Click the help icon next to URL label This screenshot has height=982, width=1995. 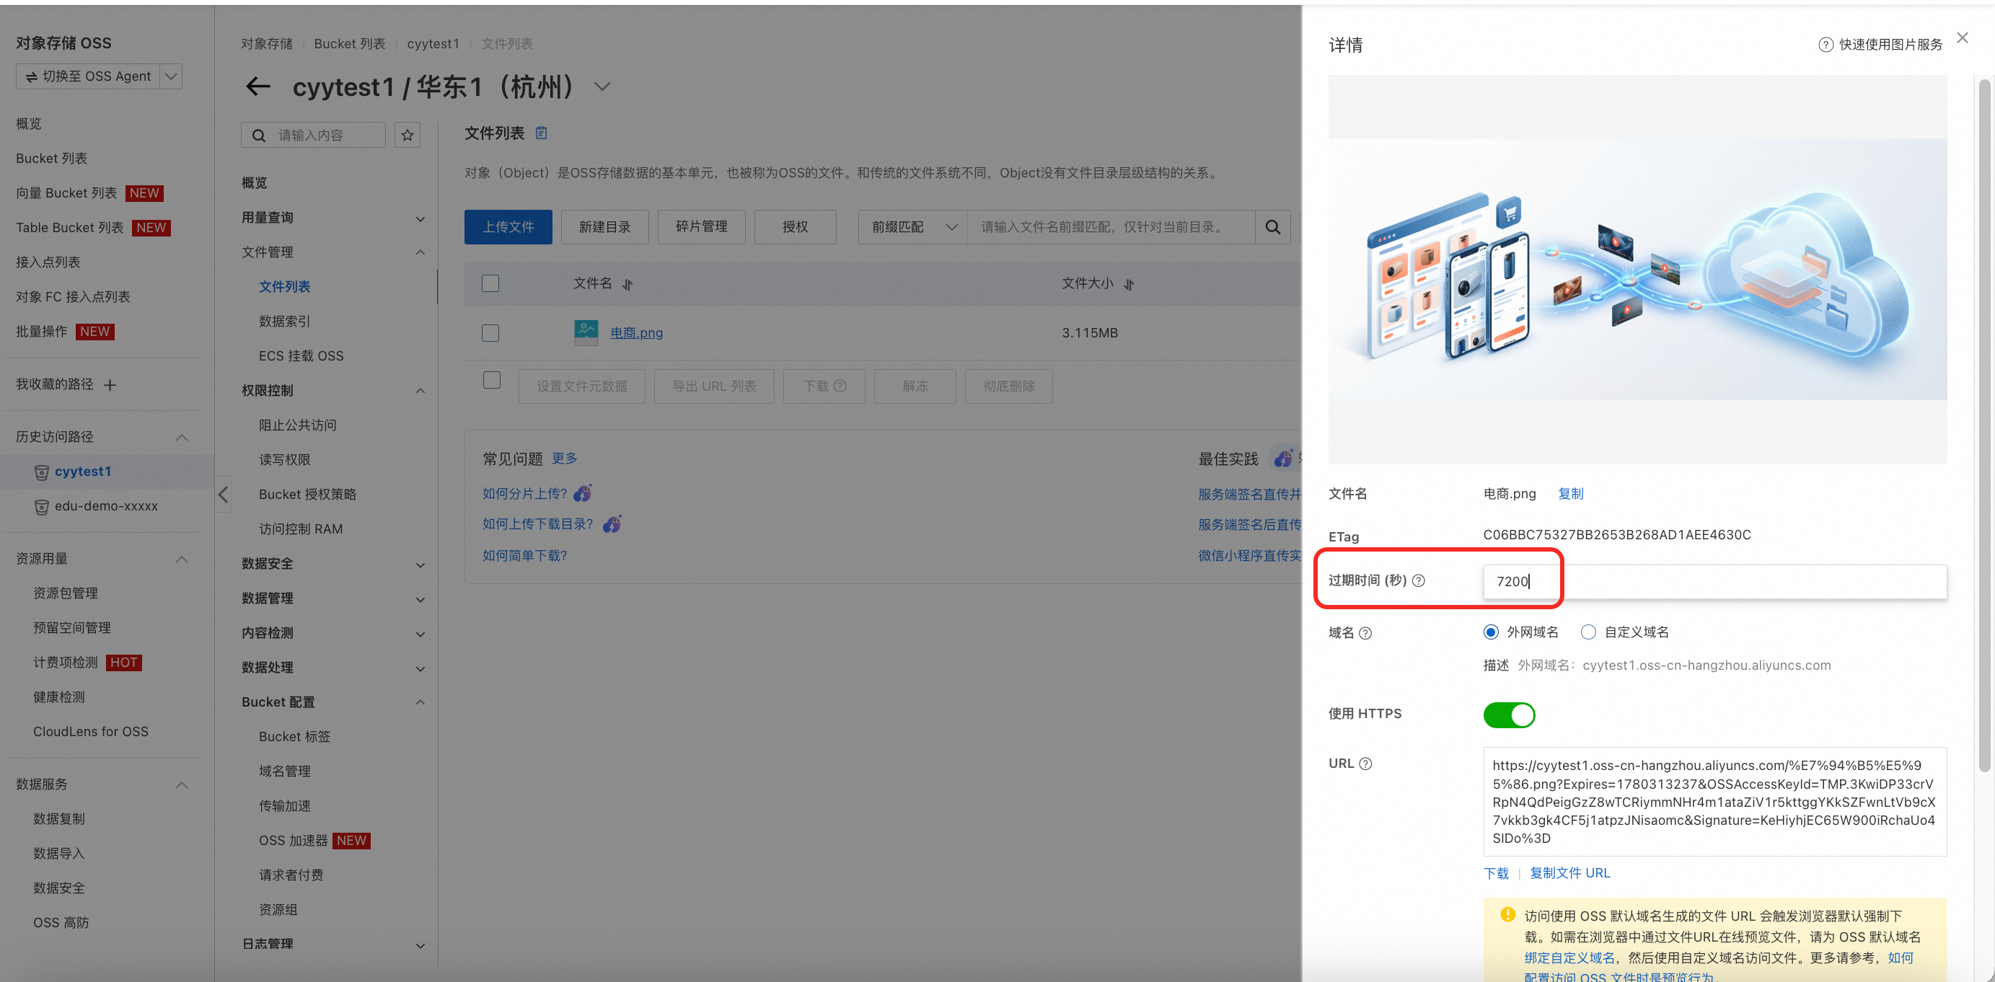click(1365, 764)
